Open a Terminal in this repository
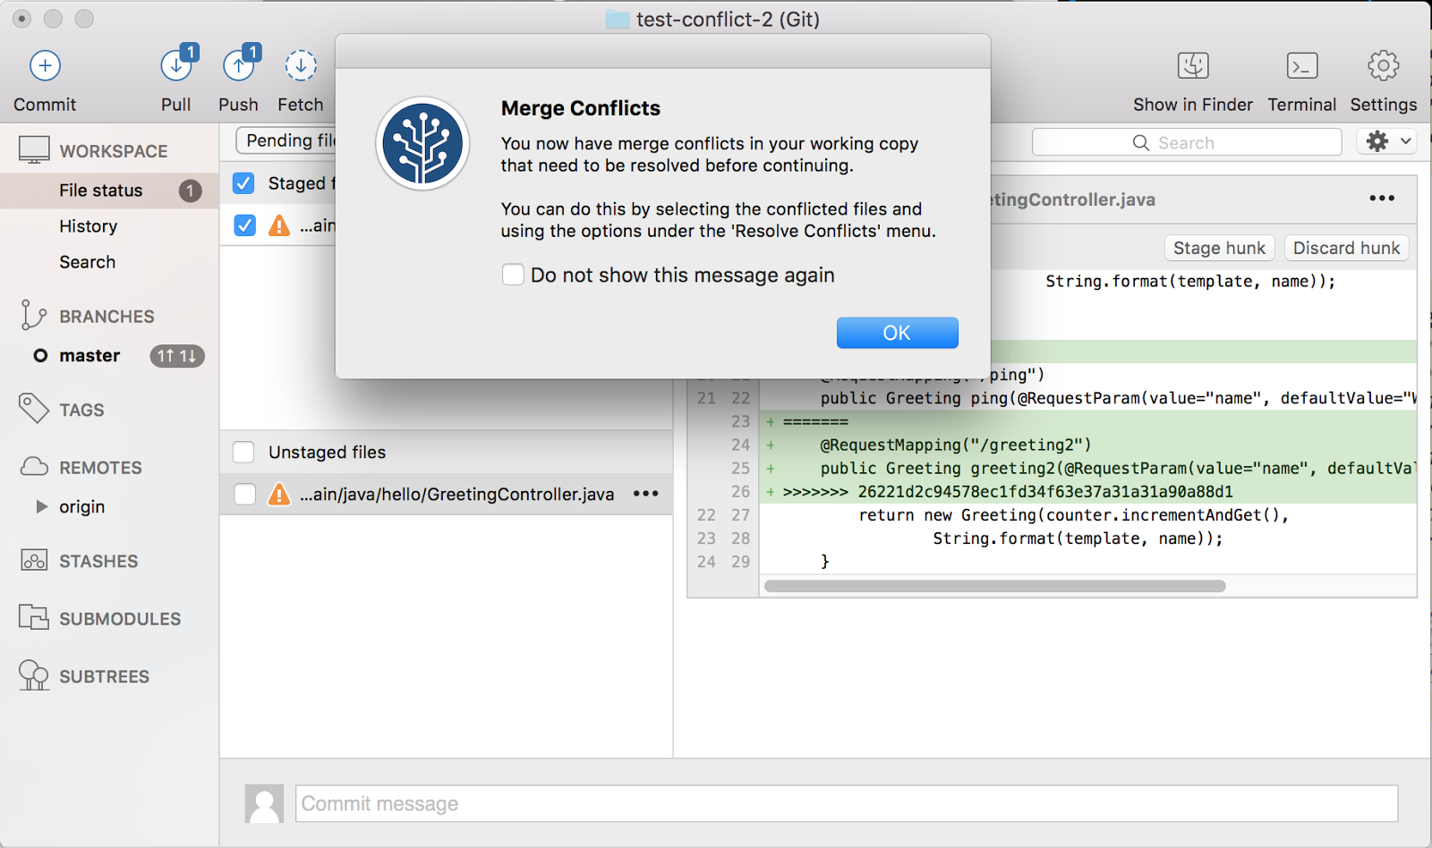The height and width of the screenshot is (848, 1432). [x=1301, y=79]
